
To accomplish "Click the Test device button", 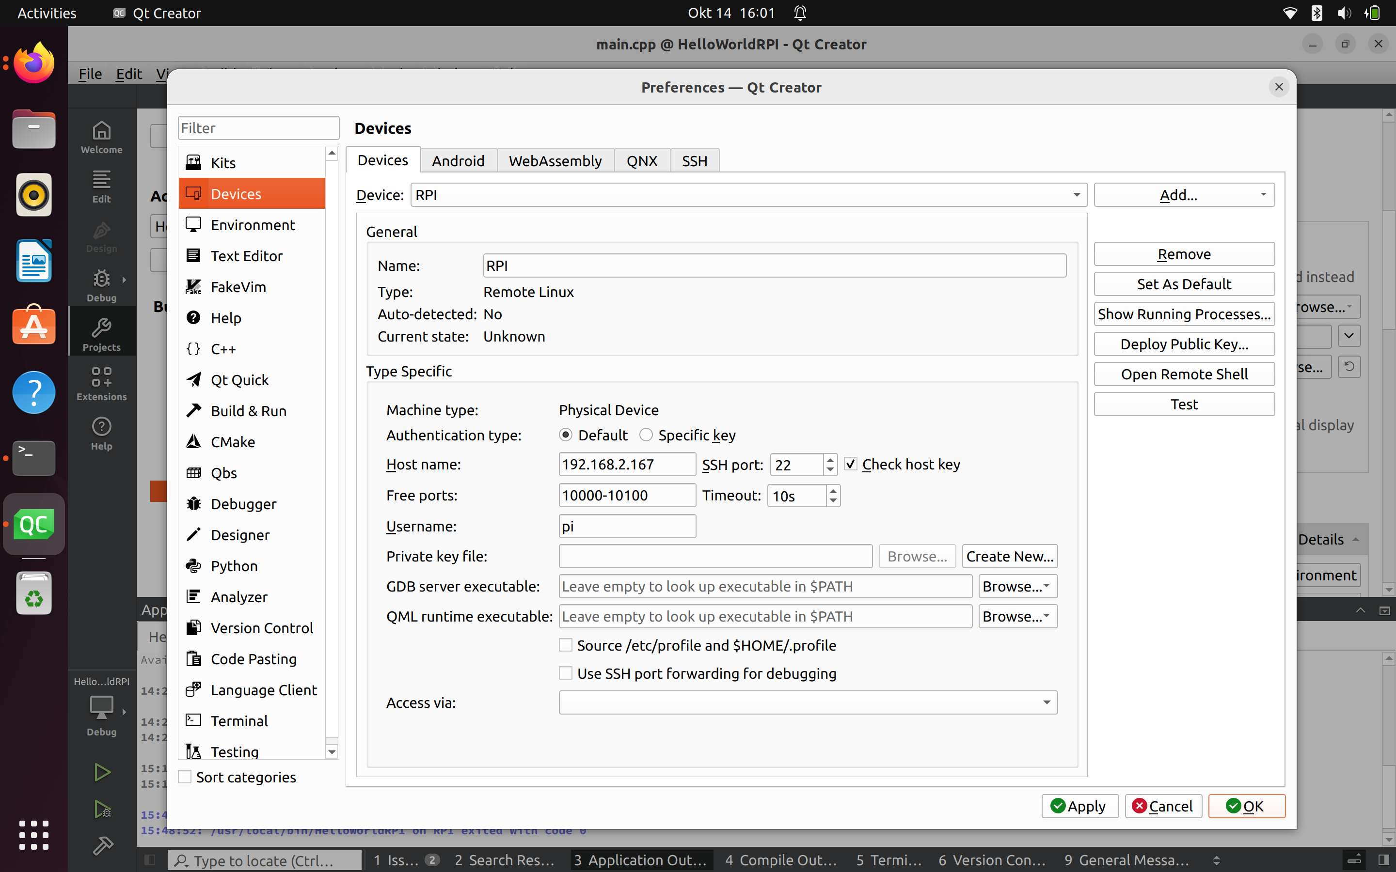I will (x=1184, y=405).
